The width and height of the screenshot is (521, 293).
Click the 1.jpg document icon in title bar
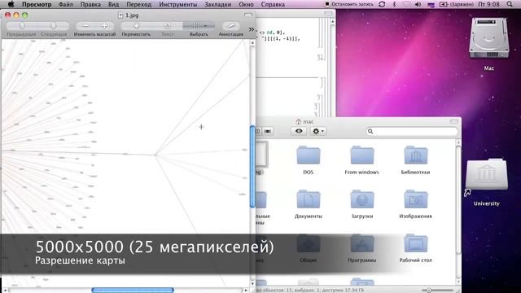pos(120,15)
